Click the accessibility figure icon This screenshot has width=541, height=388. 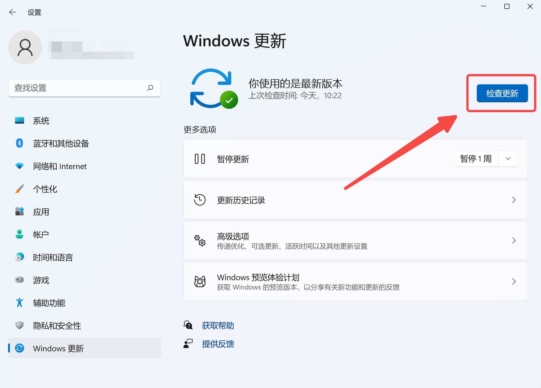19,302
